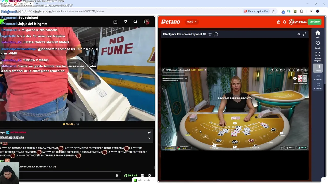Viewport: 328px width, 184px height.
Task: Open Chrome's three-dot menu
Action: tap(324, 11)
